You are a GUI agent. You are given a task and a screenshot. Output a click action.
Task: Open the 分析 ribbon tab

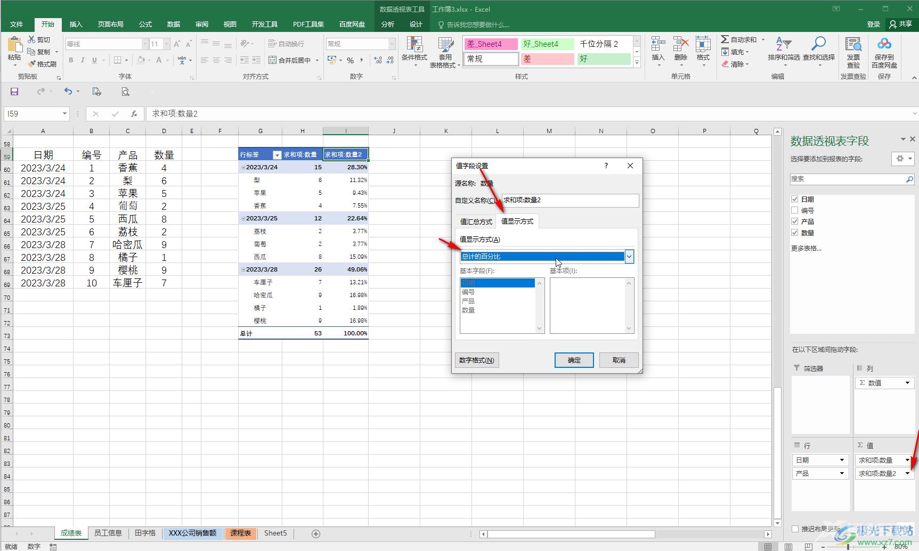coord(388,24)
